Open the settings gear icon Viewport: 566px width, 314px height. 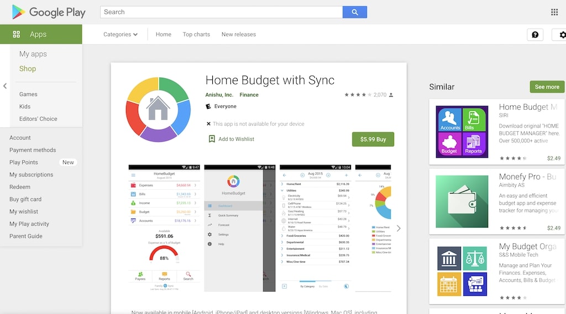(562, 35)
